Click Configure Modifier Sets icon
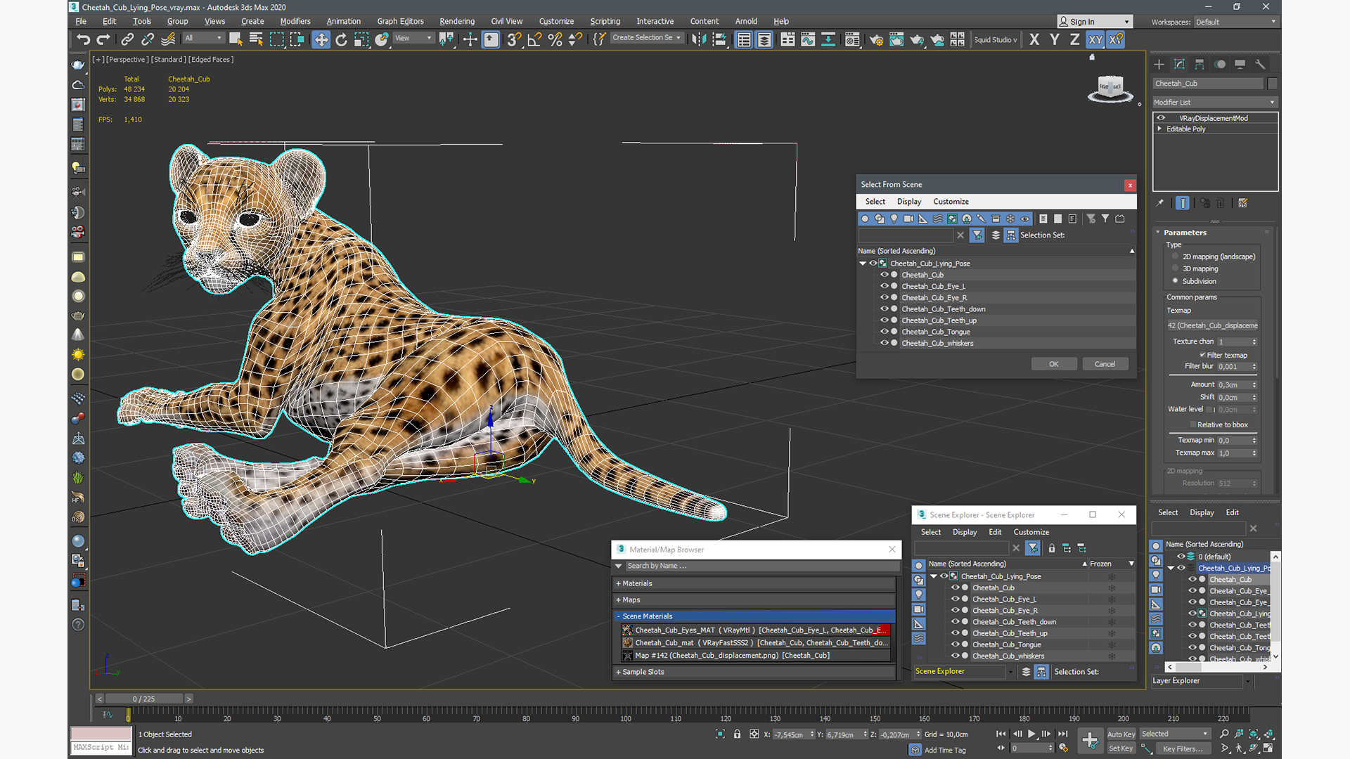Screen dimensions: 1350x759 click(x=1242, y=203)
